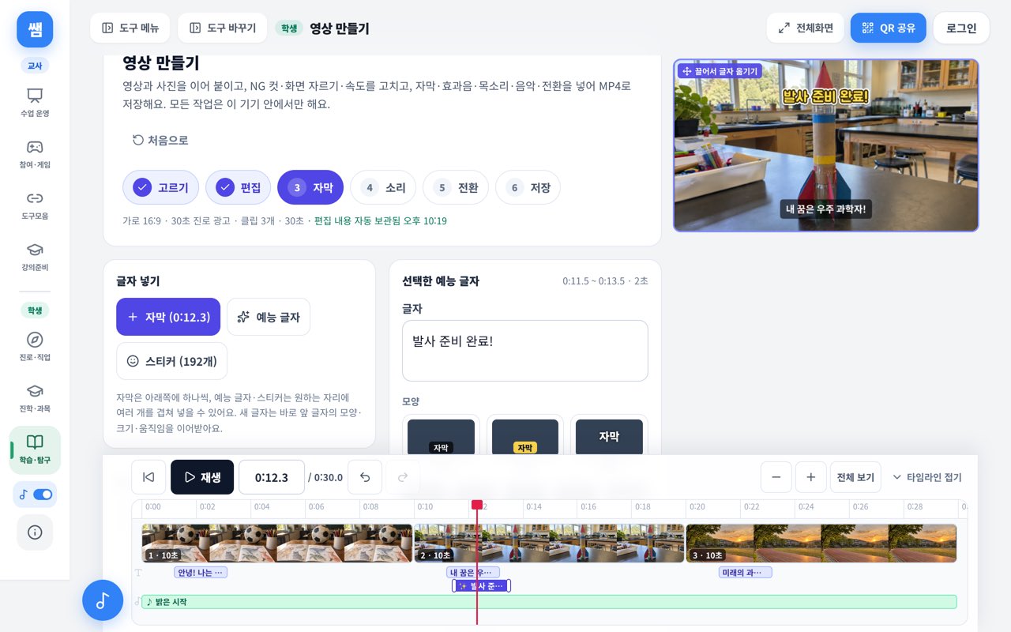
Task: Select the 자막 step
Action: pos(310,187)
